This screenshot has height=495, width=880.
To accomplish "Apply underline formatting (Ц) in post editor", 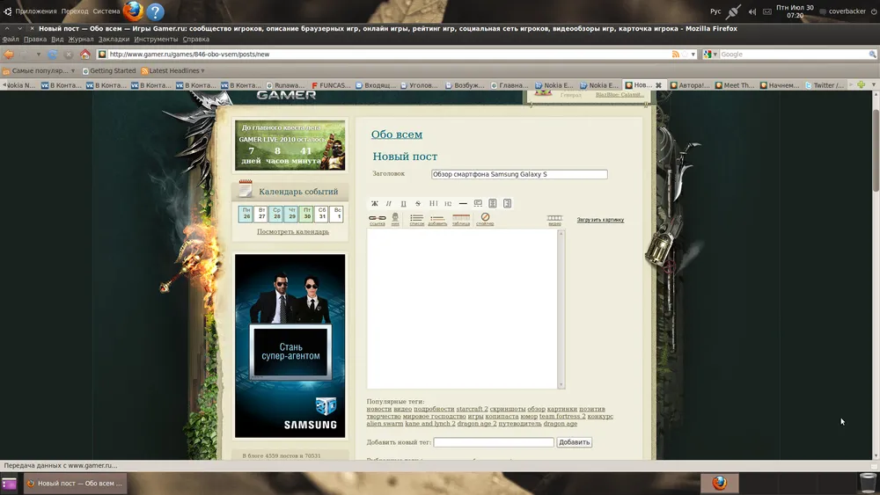I will (403, 203).
